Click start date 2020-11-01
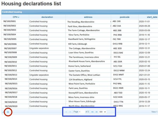Screen dimensions: 158x119 [144, 21]
